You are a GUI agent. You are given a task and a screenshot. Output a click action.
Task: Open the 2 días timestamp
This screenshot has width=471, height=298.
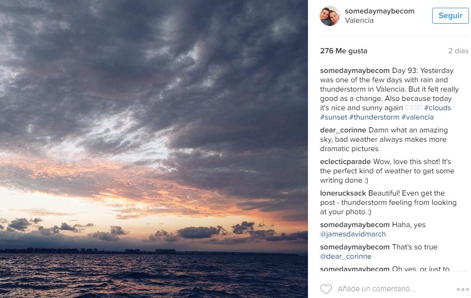point(458,51)
